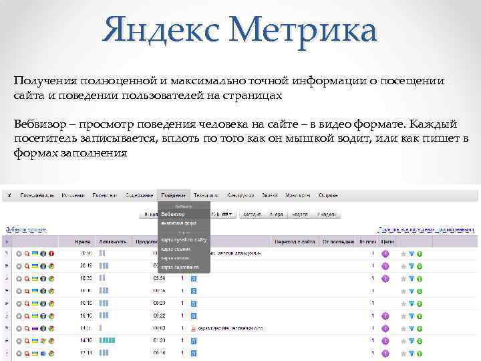Open the Мониторинг menu
Screen dimensions: 481x361
(297, 195)
